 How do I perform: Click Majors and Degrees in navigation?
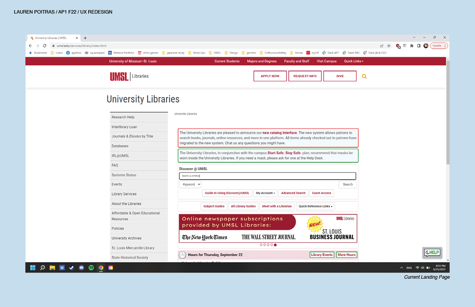pos(262,61)
